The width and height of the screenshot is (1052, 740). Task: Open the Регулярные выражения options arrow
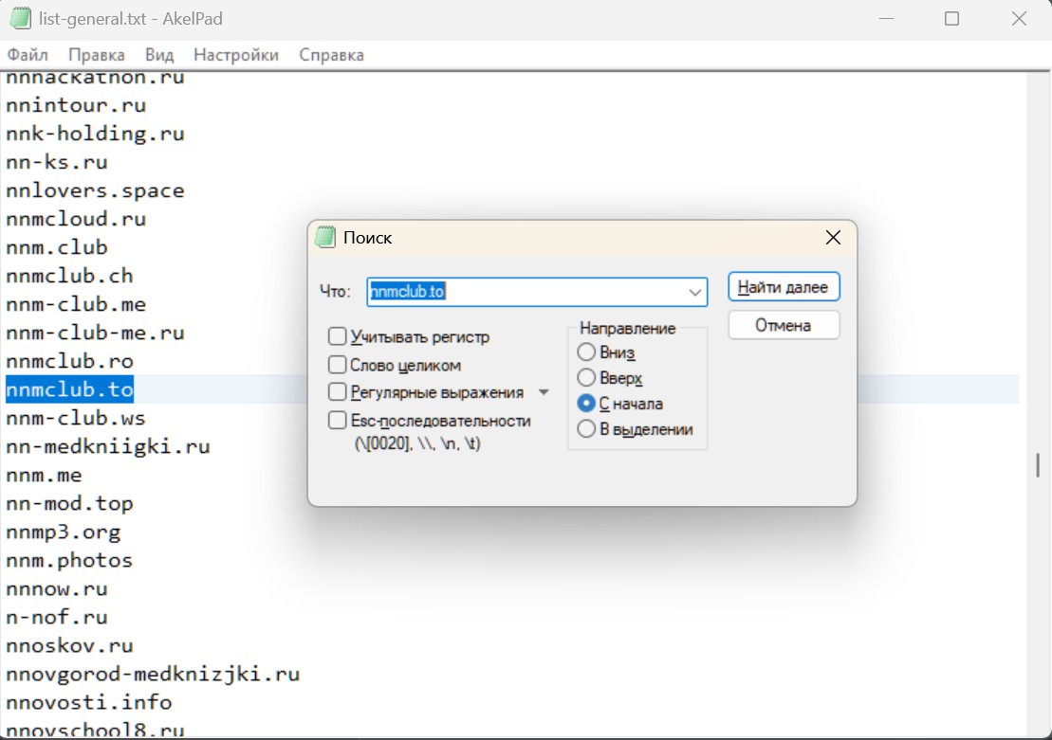coord(544,392)
